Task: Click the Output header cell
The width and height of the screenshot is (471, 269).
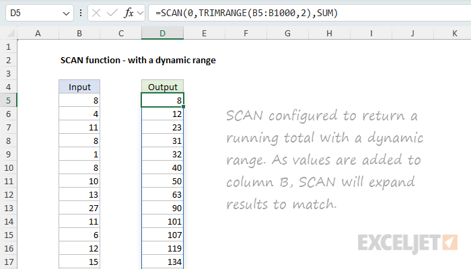Action: click(162, 87)
